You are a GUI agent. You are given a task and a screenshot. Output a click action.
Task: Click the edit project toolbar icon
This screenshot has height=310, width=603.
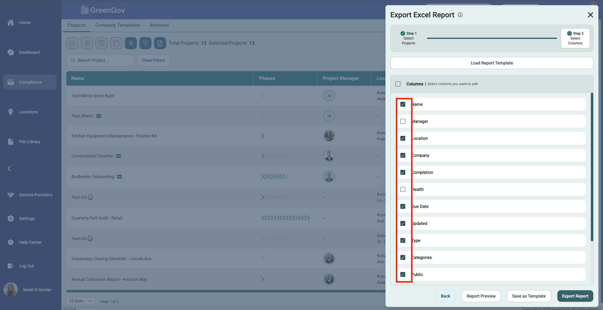72,43
